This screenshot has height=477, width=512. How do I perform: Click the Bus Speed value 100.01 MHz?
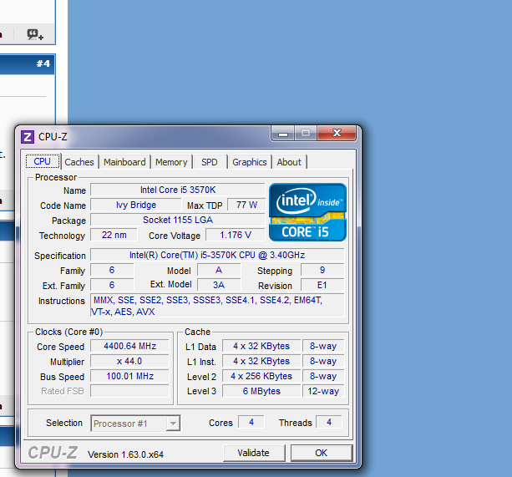pos(129,376)
